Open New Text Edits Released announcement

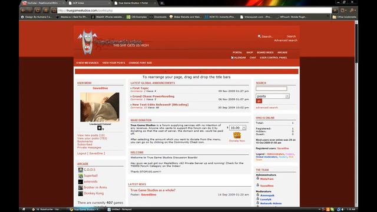(x=160, y=105)
